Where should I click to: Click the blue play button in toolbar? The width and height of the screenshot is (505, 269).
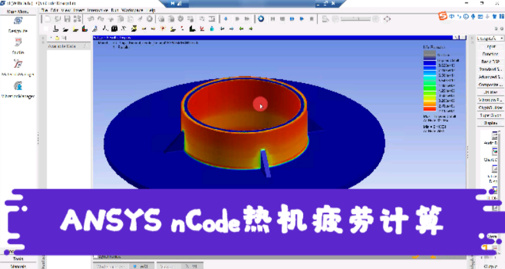(302, 19)
